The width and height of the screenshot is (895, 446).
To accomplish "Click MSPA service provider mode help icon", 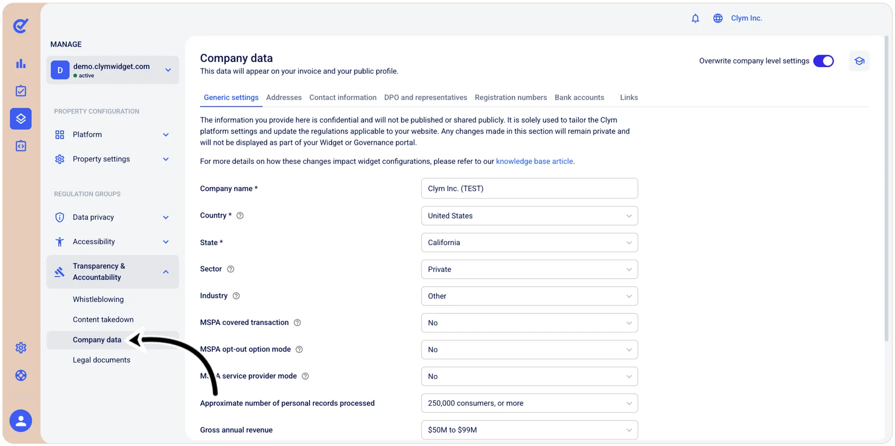I will [305, 376].
